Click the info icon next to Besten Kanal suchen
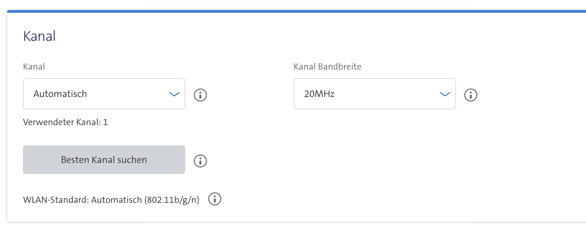The height and width of the screenshot is (225, 586). click(200, 160)
